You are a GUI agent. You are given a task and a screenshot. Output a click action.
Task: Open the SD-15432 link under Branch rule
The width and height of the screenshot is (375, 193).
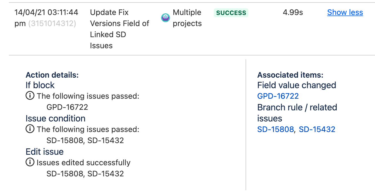click(317, 129)
